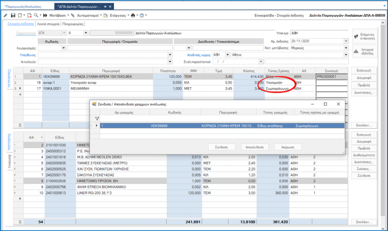Open the Εναλ.παραστατικό date dropdown
Image resolution: width=388 pixels, height=231 pixels.
261,62
